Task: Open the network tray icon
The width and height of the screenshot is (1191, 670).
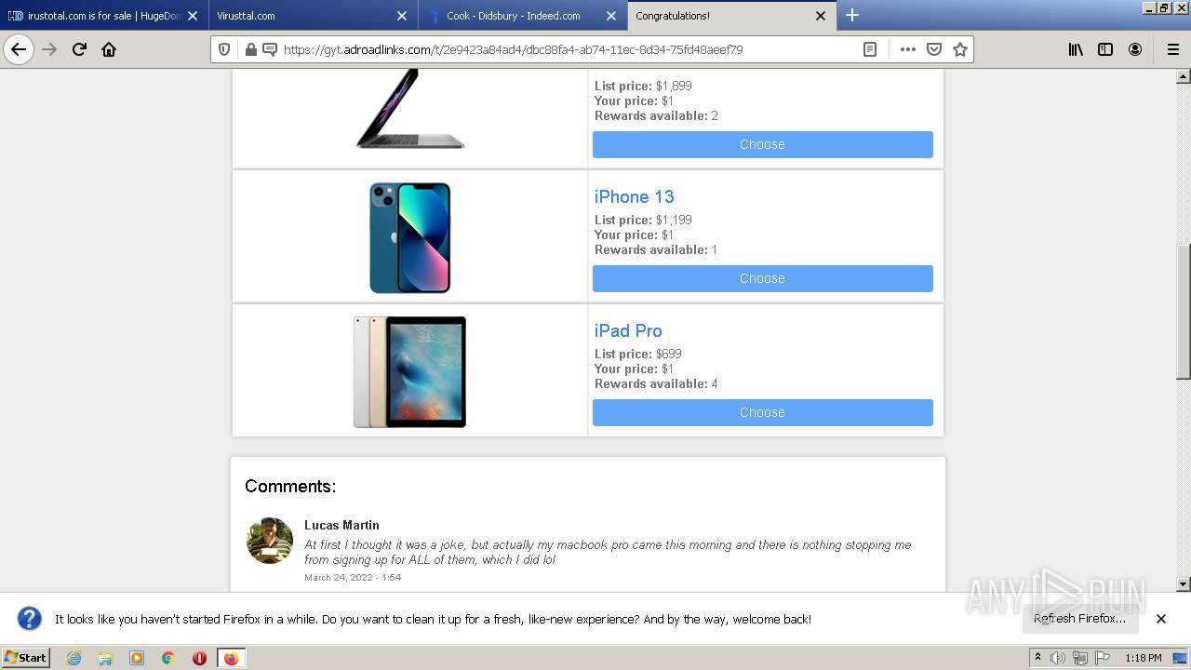Action: pos(1080,658)
